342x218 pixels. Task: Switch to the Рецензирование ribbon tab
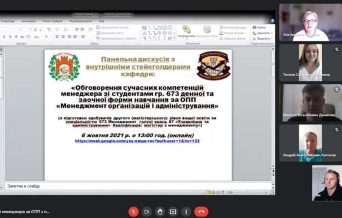[x=80, y=21]
